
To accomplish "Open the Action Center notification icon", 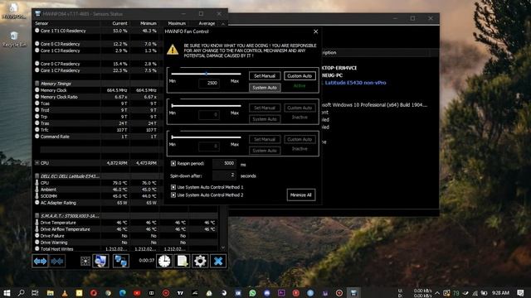I will (x=520, y=293).
